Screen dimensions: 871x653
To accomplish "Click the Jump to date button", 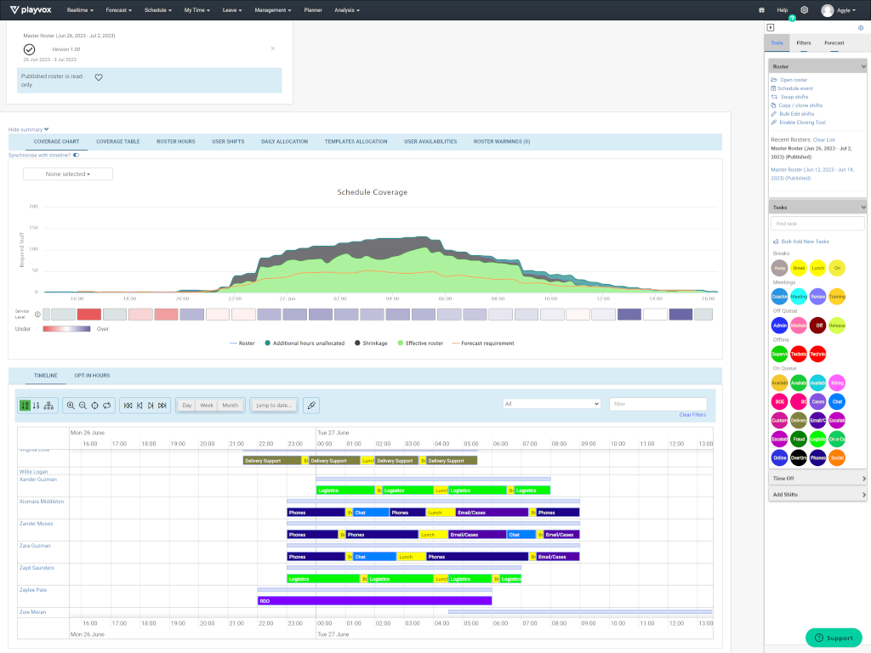I will (274, 406).
